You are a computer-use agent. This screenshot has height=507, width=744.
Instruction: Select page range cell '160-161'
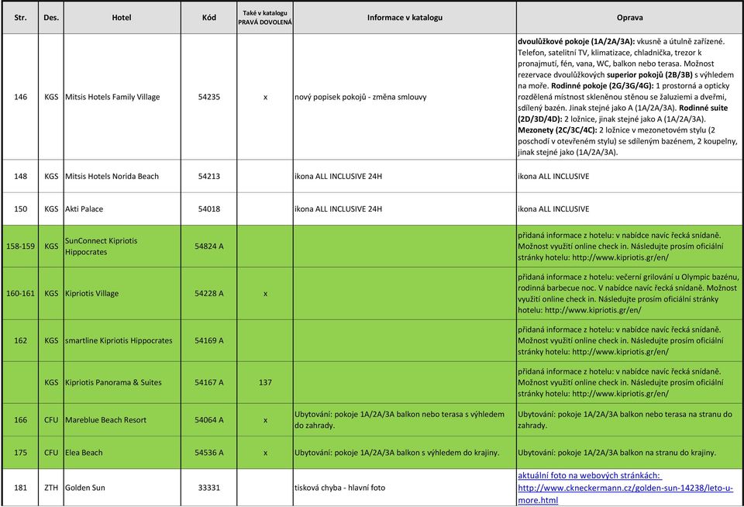[x=20, y=293]
